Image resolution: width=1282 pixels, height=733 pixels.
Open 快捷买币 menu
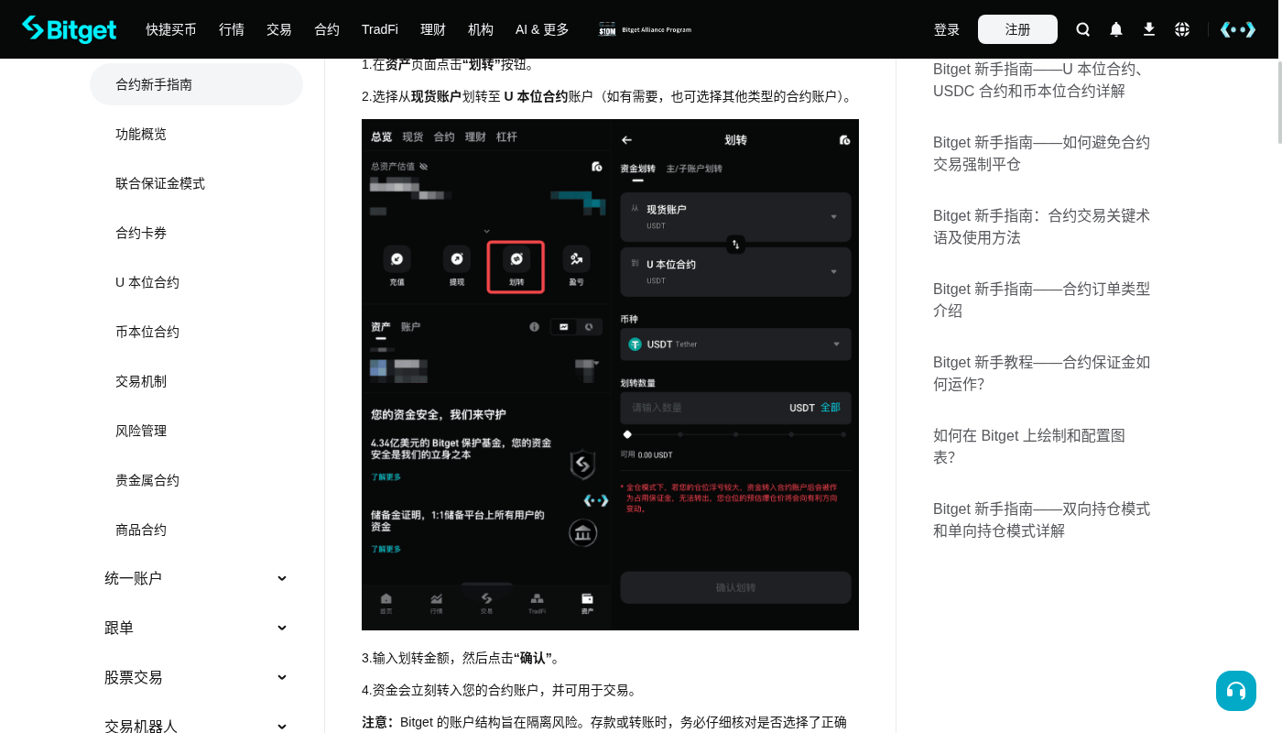click(171, 29)
